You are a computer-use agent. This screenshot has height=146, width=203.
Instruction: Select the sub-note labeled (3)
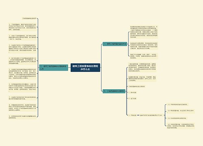[177, 118]
